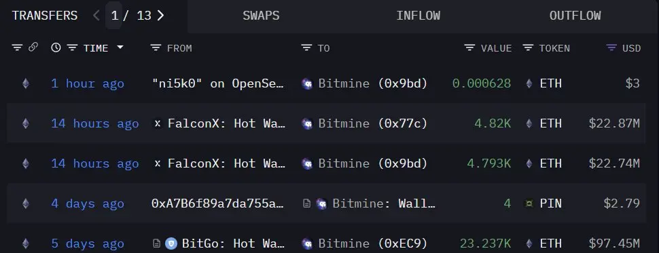Switch to the OUTFLOW tab

tap(575, 16)
